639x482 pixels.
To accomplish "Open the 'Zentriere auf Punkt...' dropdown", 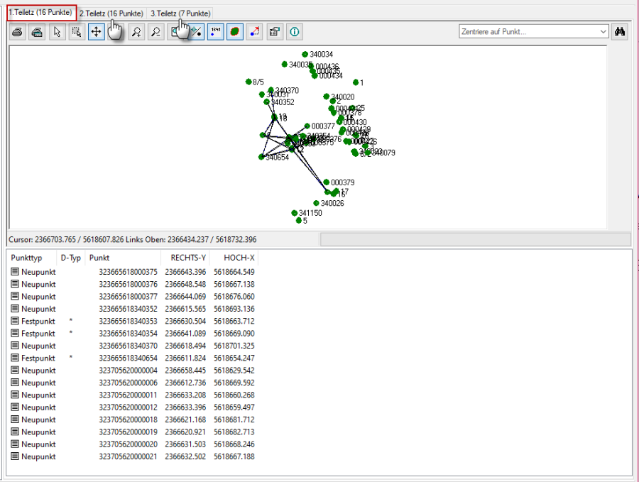I will point(603,32).
